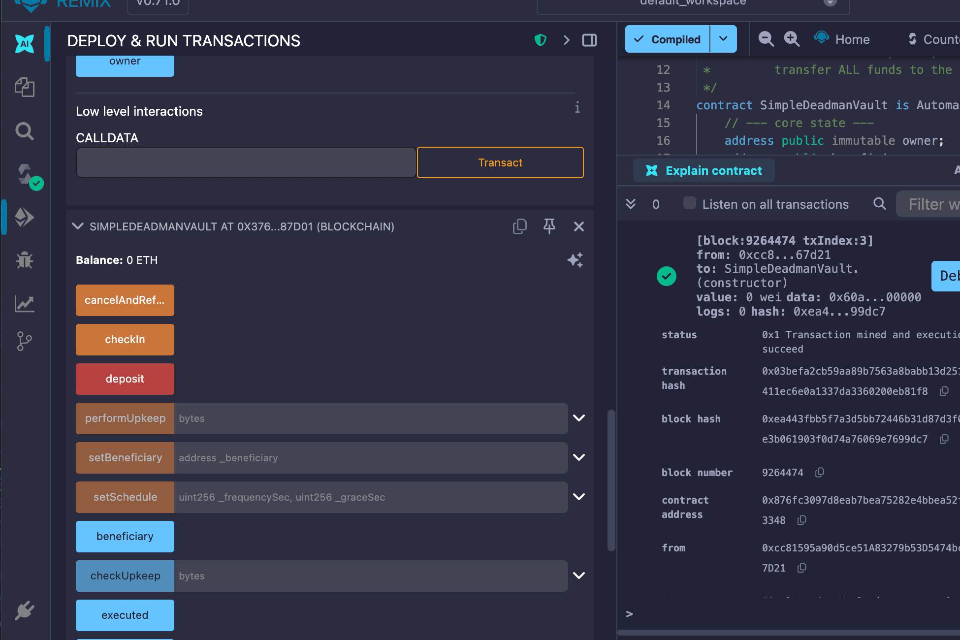This screenshot has width=960, height=640.
Task: Open the File explorer sidebar icon
Action: pyautogui.click(x=25, y=88)
